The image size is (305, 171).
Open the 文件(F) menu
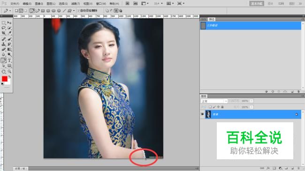(x=15, y=4)
